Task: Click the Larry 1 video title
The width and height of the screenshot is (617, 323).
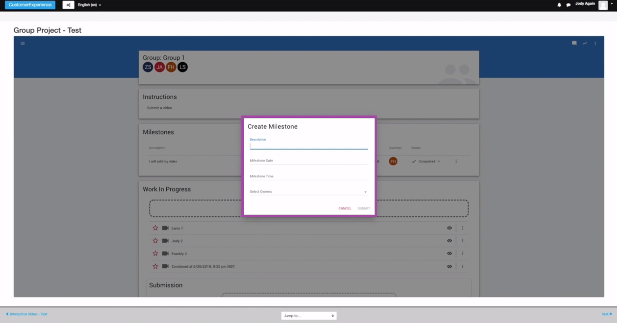Action: pos(177,228)
